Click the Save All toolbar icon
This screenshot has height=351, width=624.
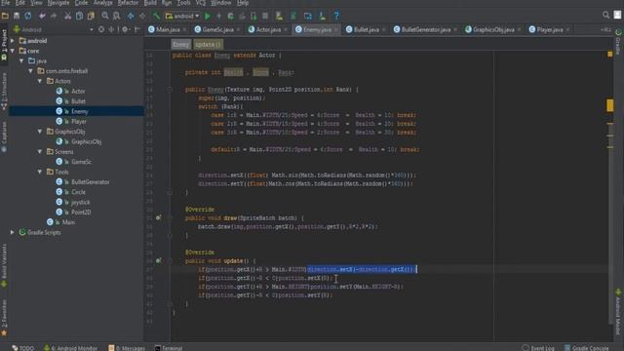(17, 16)
